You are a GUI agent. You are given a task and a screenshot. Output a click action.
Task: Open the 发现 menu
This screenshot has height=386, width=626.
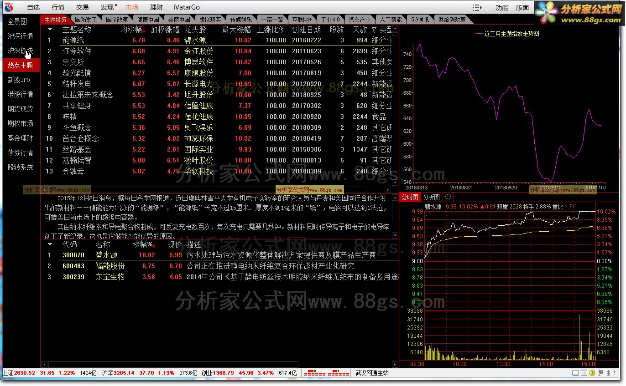(x=107, y=7)
